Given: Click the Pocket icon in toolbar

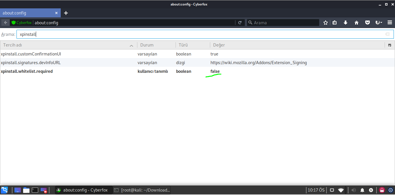Looking at the screenshot, I should [368, 23].
